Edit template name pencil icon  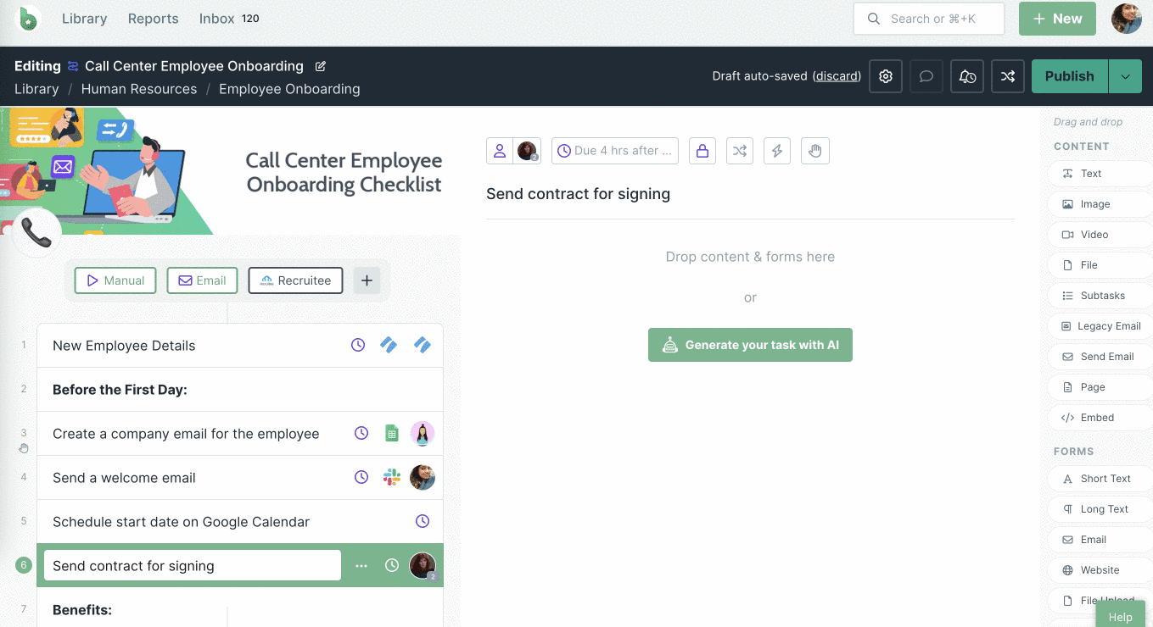[x=321, y=66]
